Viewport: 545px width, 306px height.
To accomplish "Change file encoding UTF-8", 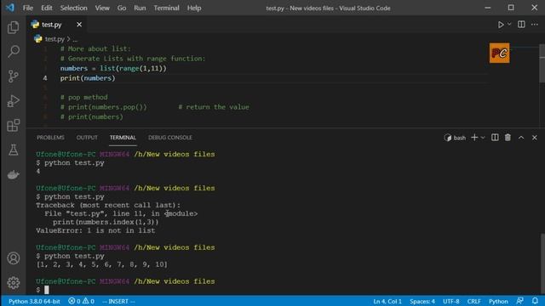I will point(450,301).
